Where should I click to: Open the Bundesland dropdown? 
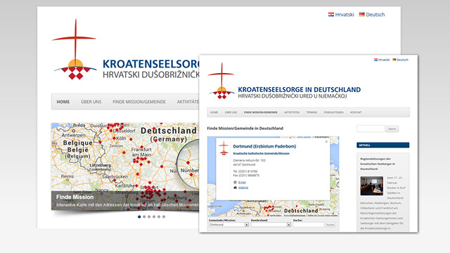coord(271,225)
